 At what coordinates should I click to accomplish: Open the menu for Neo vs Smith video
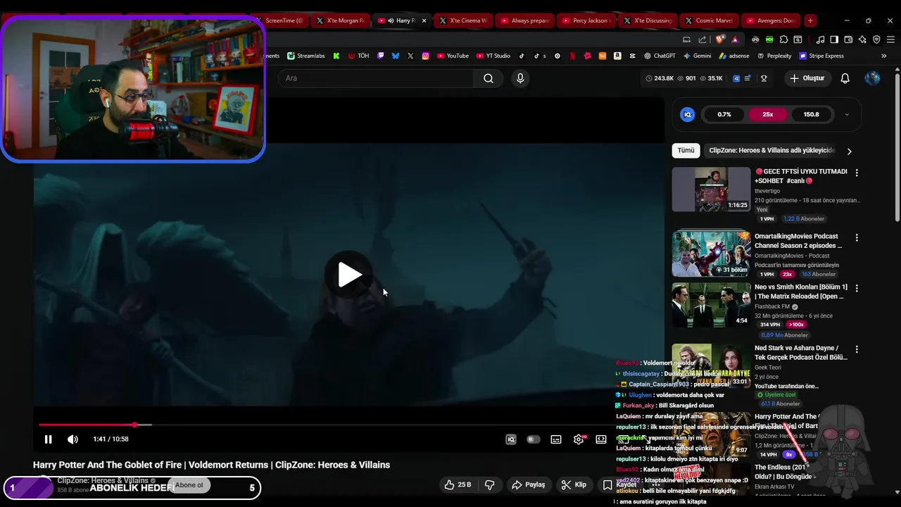[x=857, y=288]
